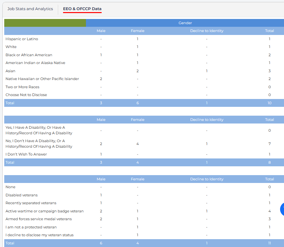Click Active wartime or campaign badge veteran
284x247 pixels.
pos(44,211)
